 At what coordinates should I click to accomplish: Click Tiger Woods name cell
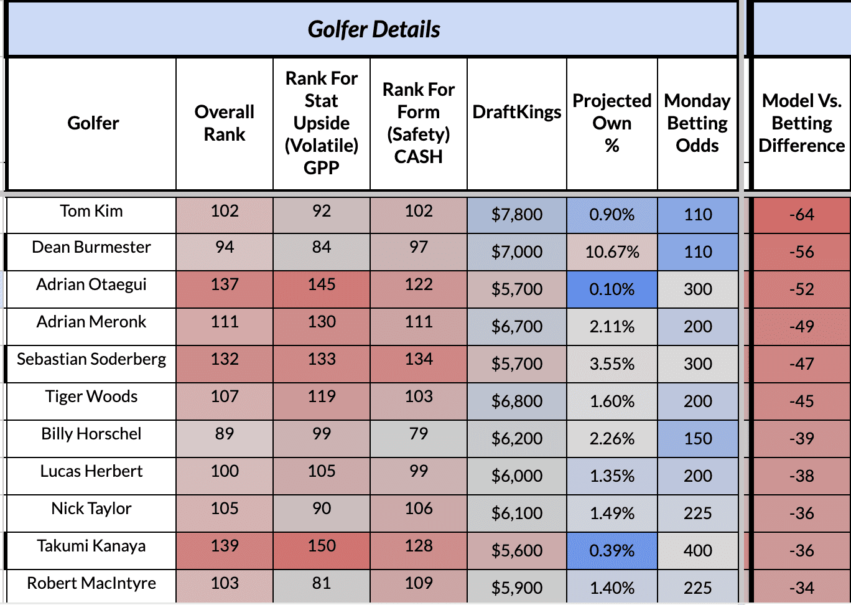(x=91, y=401)
